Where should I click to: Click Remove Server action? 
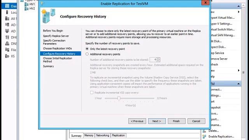point(219,59)
